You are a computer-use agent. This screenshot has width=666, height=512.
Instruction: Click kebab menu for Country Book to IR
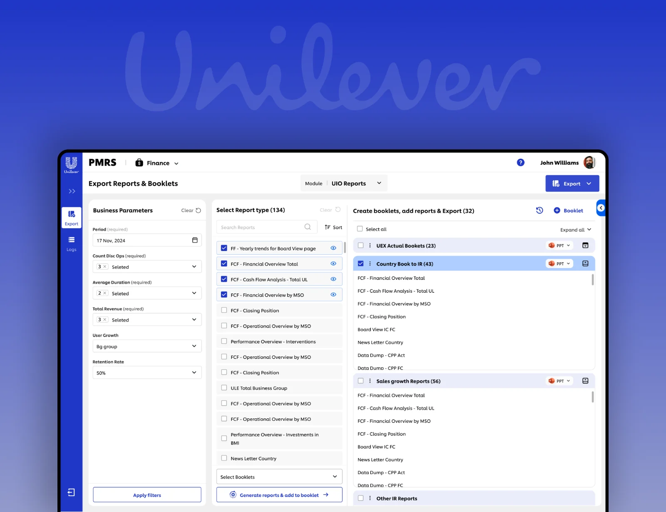point(370,263)
